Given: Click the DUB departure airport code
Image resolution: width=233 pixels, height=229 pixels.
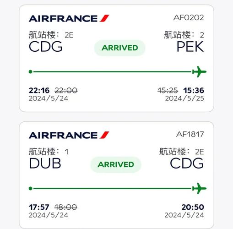Looking at the screenshot, I should coord(45,164).
